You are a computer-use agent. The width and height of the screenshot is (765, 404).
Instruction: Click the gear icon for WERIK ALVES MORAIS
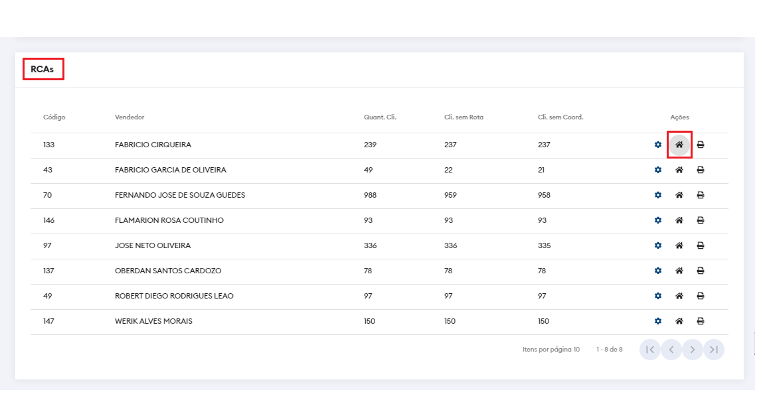click(658, 321)
